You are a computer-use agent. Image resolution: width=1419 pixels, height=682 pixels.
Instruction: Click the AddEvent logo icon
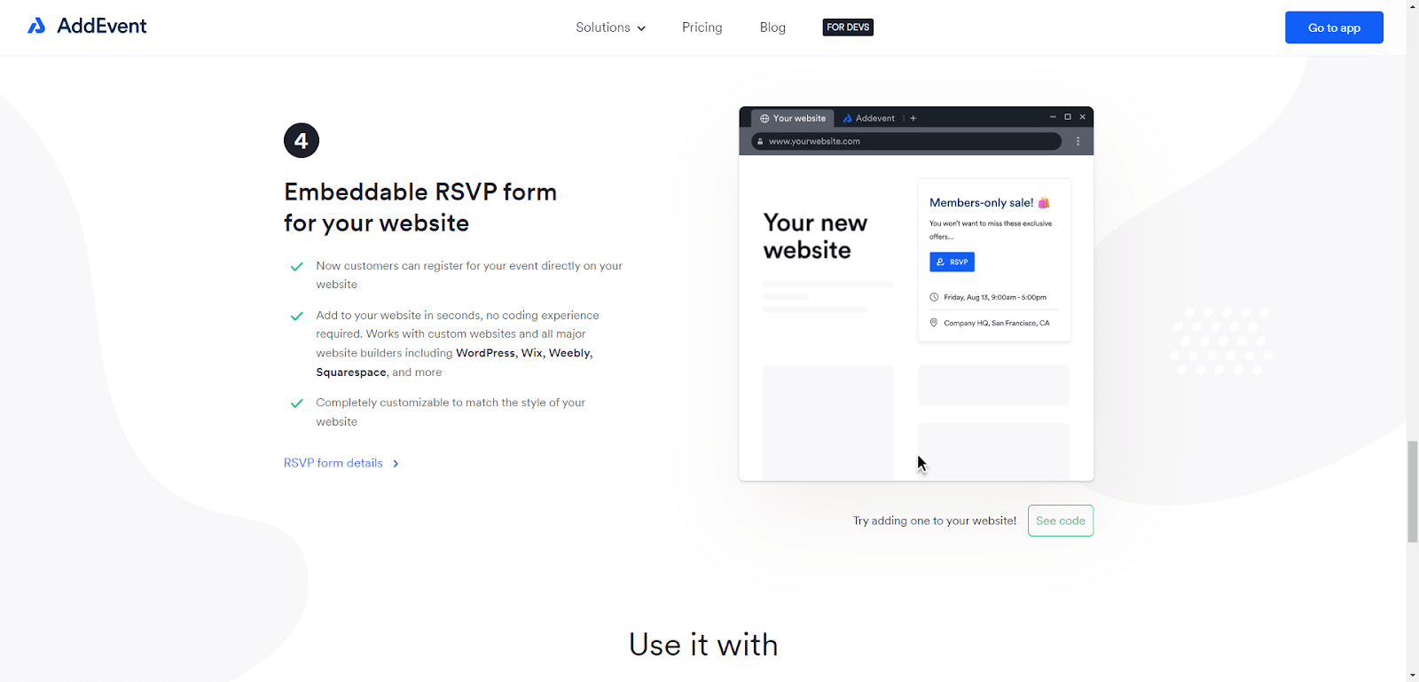pos(36,26)
